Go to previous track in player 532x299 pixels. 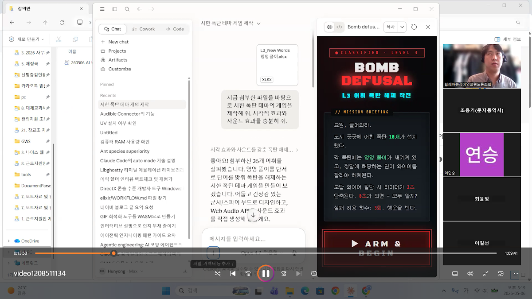[233, 274]
